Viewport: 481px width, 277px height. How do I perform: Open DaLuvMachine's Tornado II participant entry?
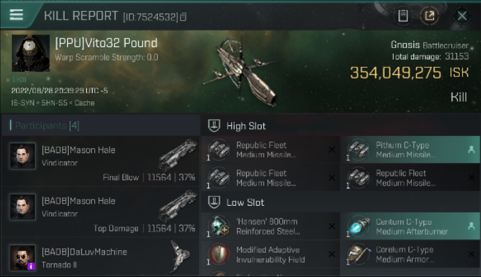point(100,257)
